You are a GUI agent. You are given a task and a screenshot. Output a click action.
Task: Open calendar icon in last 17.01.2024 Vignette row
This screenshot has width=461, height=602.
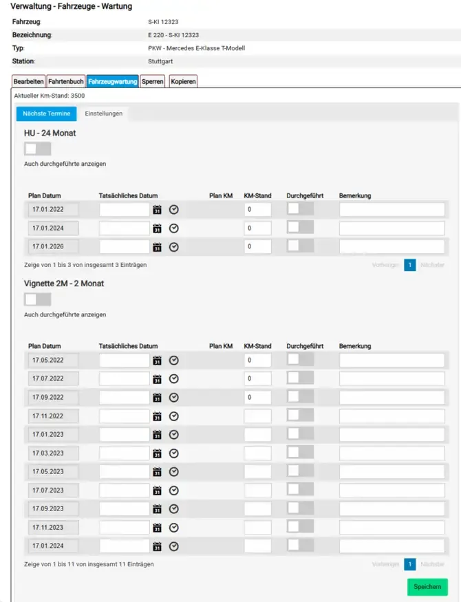point(157,546)
